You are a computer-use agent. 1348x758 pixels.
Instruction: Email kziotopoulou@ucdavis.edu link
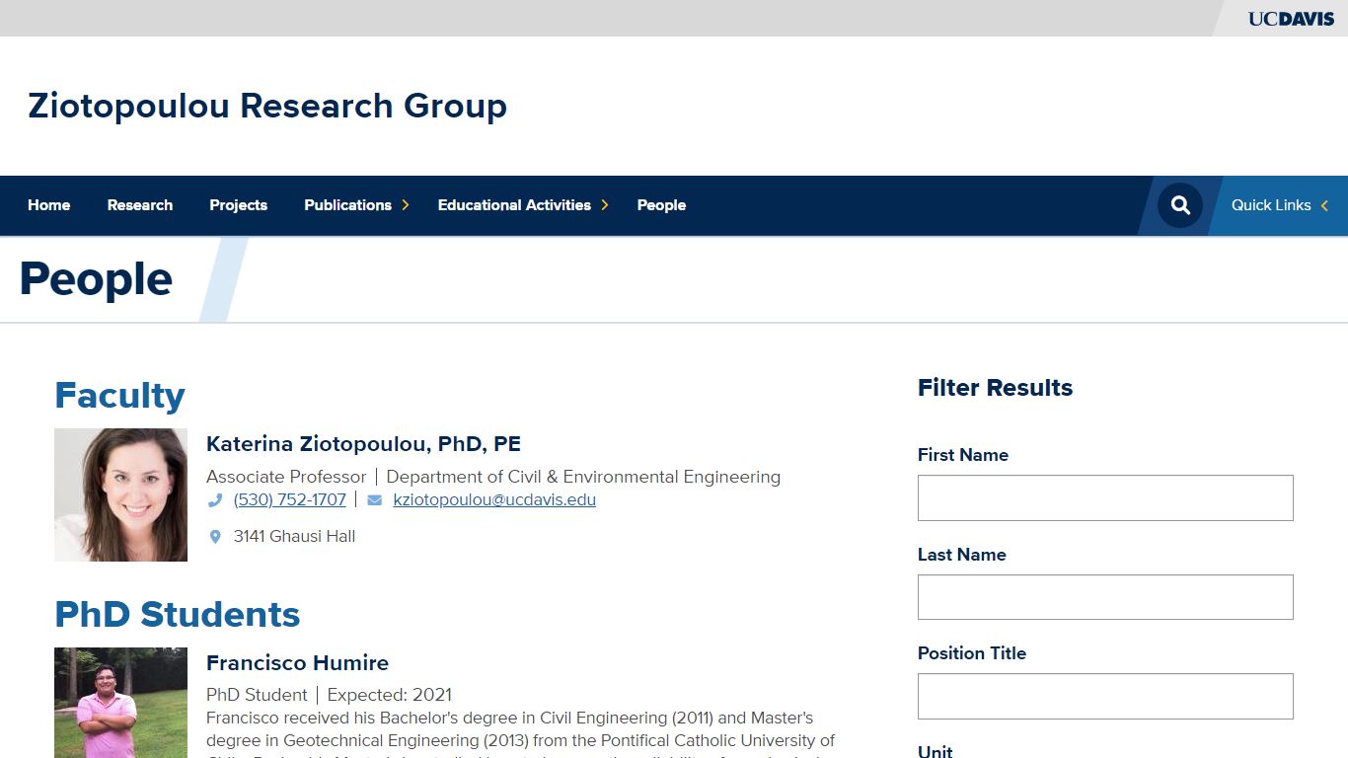pyautogui.click(x=494, y=500)
